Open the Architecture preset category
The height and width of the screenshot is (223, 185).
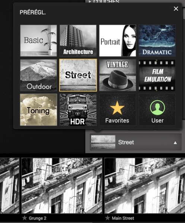78,41
